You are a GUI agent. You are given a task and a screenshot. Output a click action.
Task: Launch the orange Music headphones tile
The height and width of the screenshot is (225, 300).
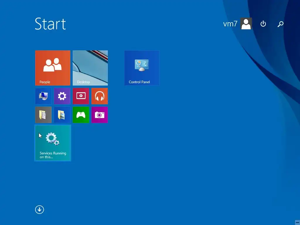point(100,96)
